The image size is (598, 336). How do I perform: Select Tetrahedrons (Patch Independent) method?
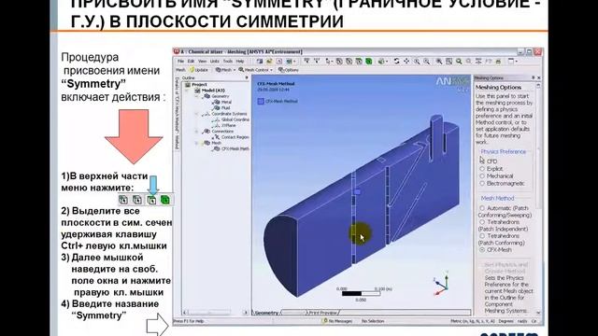[x=482, y=222]
